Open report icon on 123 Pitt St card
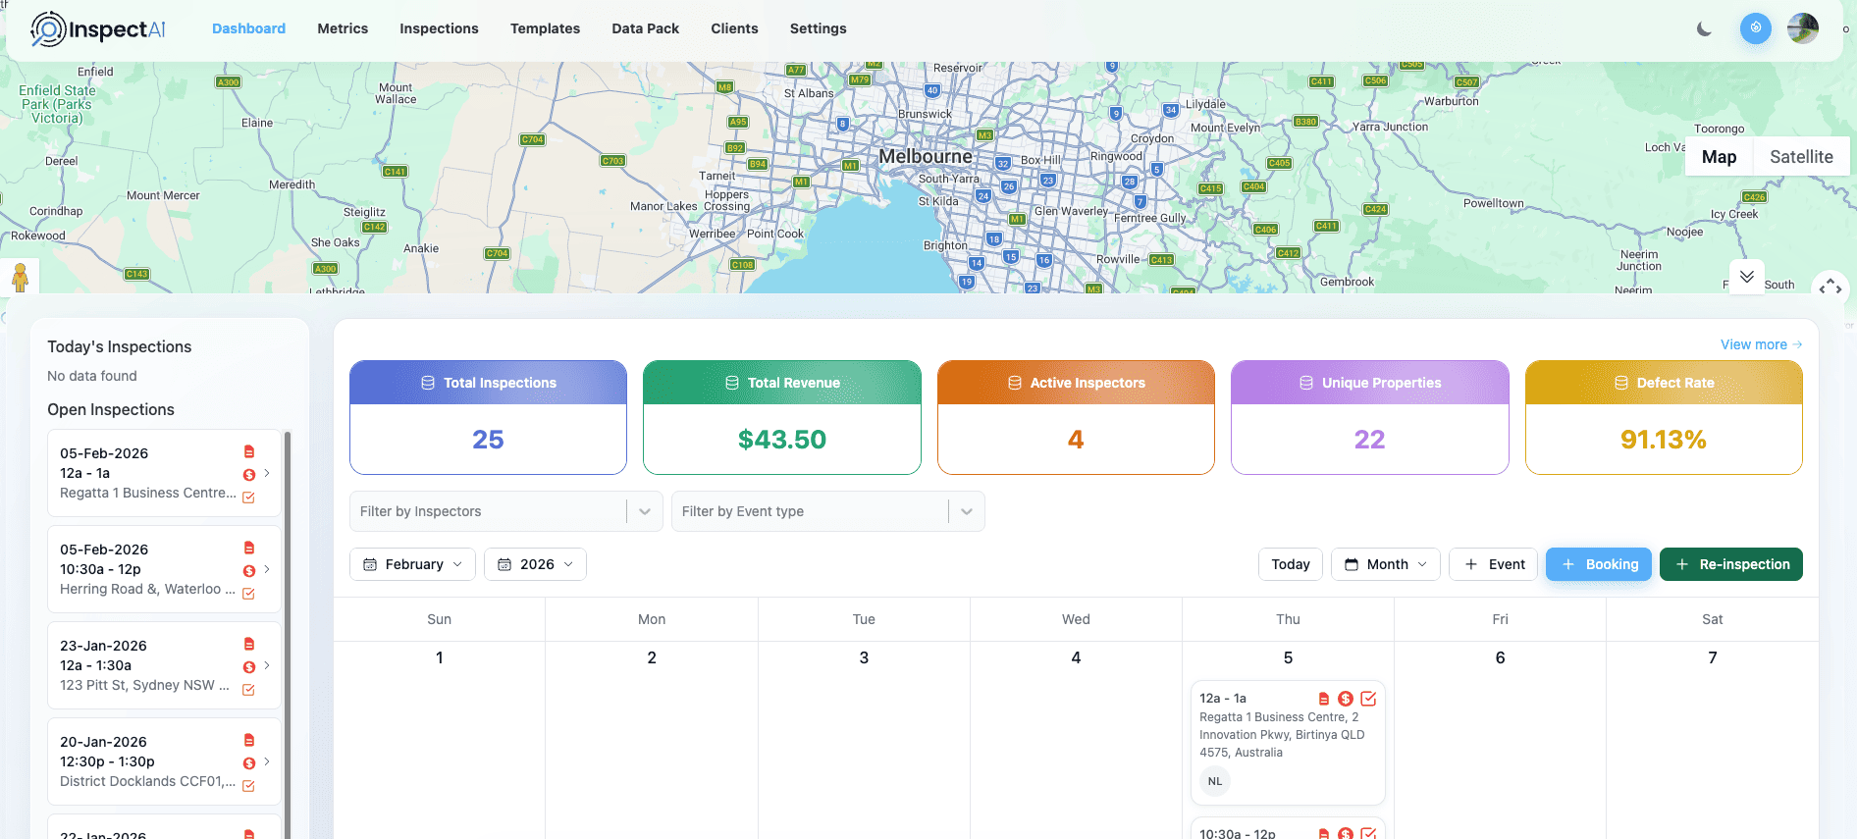This screenshot has height=839, width=1857. tap(249, 644)
